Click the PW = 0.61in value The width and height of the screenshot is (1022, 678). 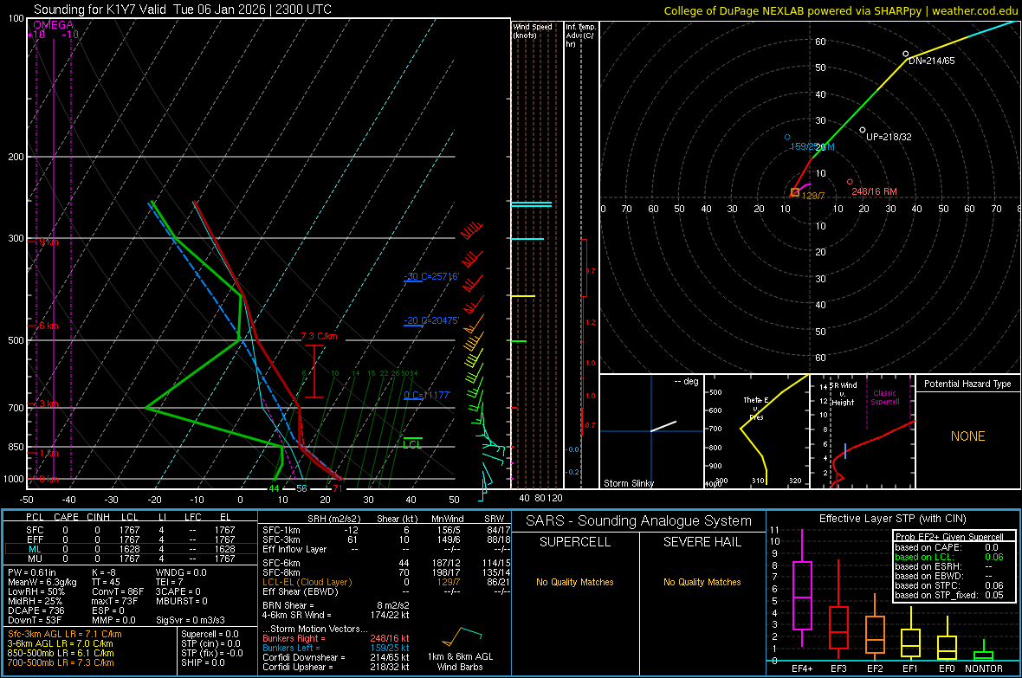point(32,572)
